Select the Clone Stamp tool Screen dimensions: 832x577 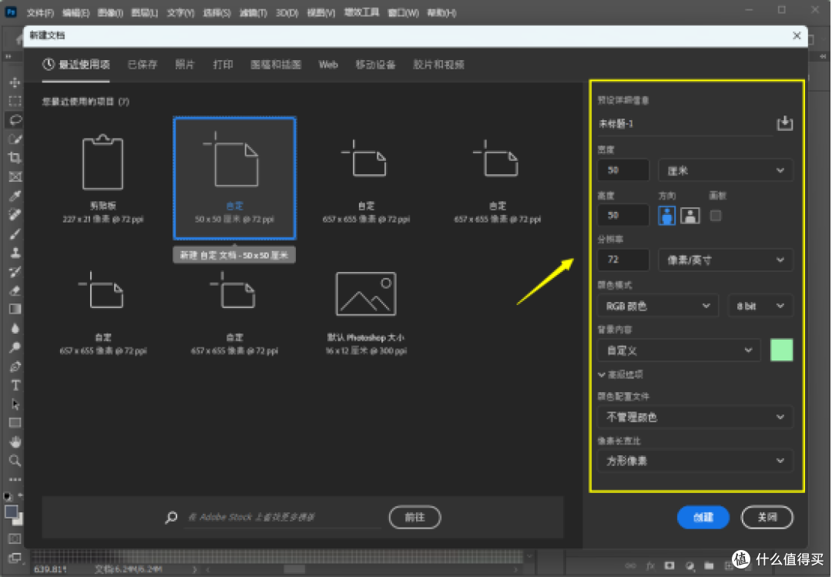click(x=15, y=253)
